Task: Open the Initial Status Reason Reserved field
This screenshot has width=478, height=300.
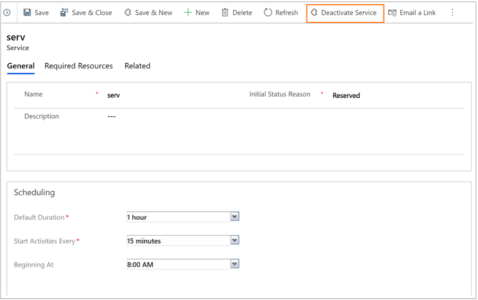Action: (x=346, y=96)
